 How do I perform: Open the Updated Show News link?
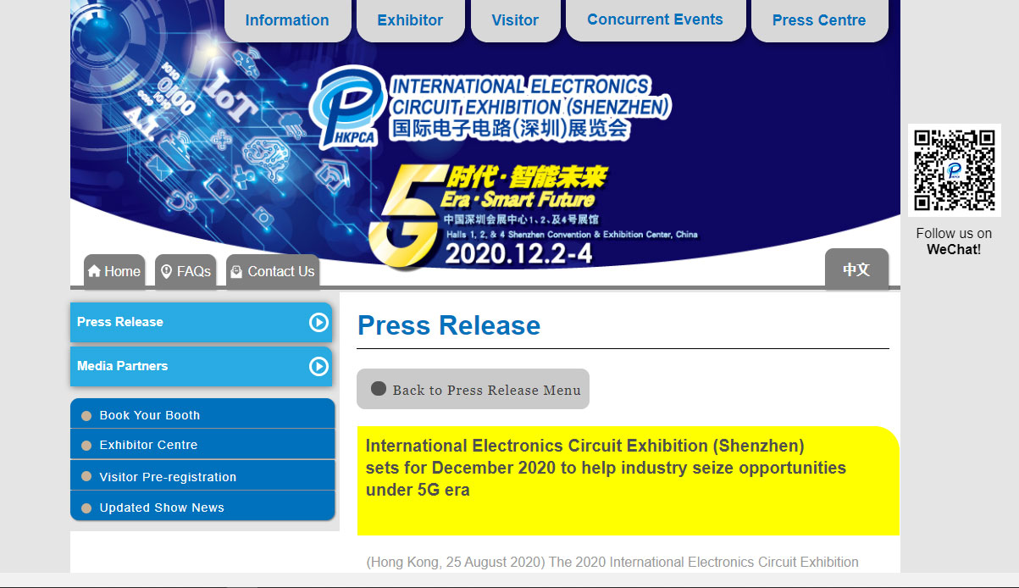pyautogui.click(x=162, y=508)
